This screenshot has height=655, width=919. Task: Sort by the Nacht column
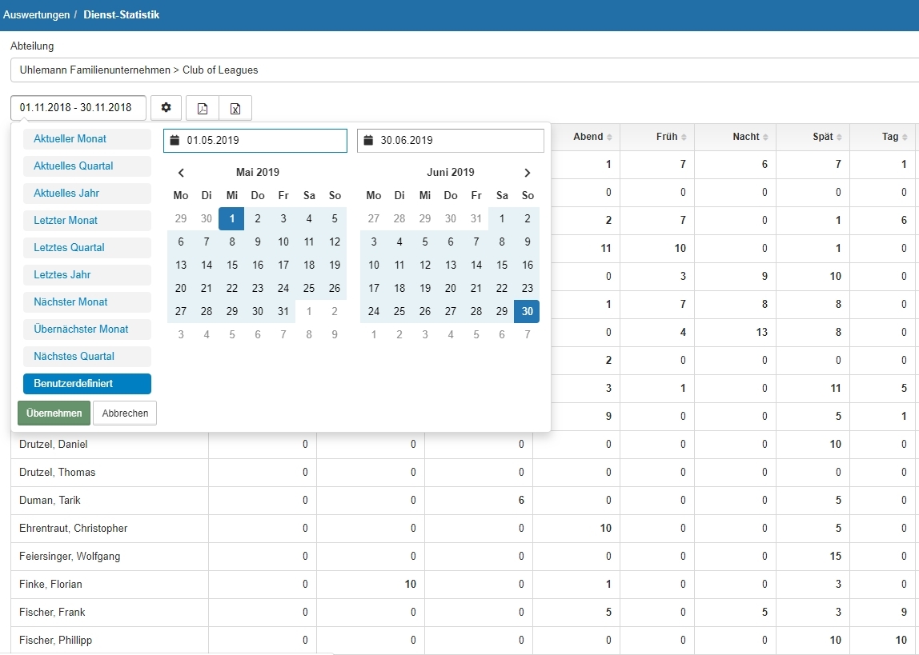pos(750,137)
